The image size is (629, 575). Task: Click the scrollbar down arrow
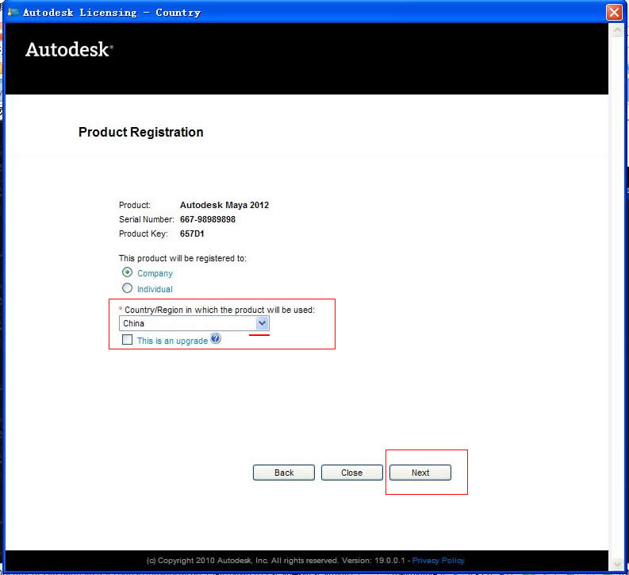616,563
